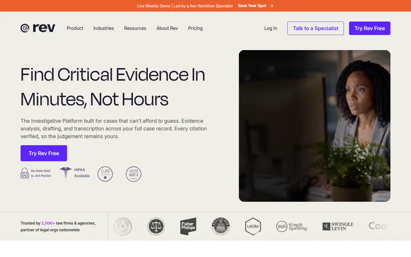Click the arrow next to Save Your Spot
This screenshot has height=257, width=411.
click(x=271, y=6)
